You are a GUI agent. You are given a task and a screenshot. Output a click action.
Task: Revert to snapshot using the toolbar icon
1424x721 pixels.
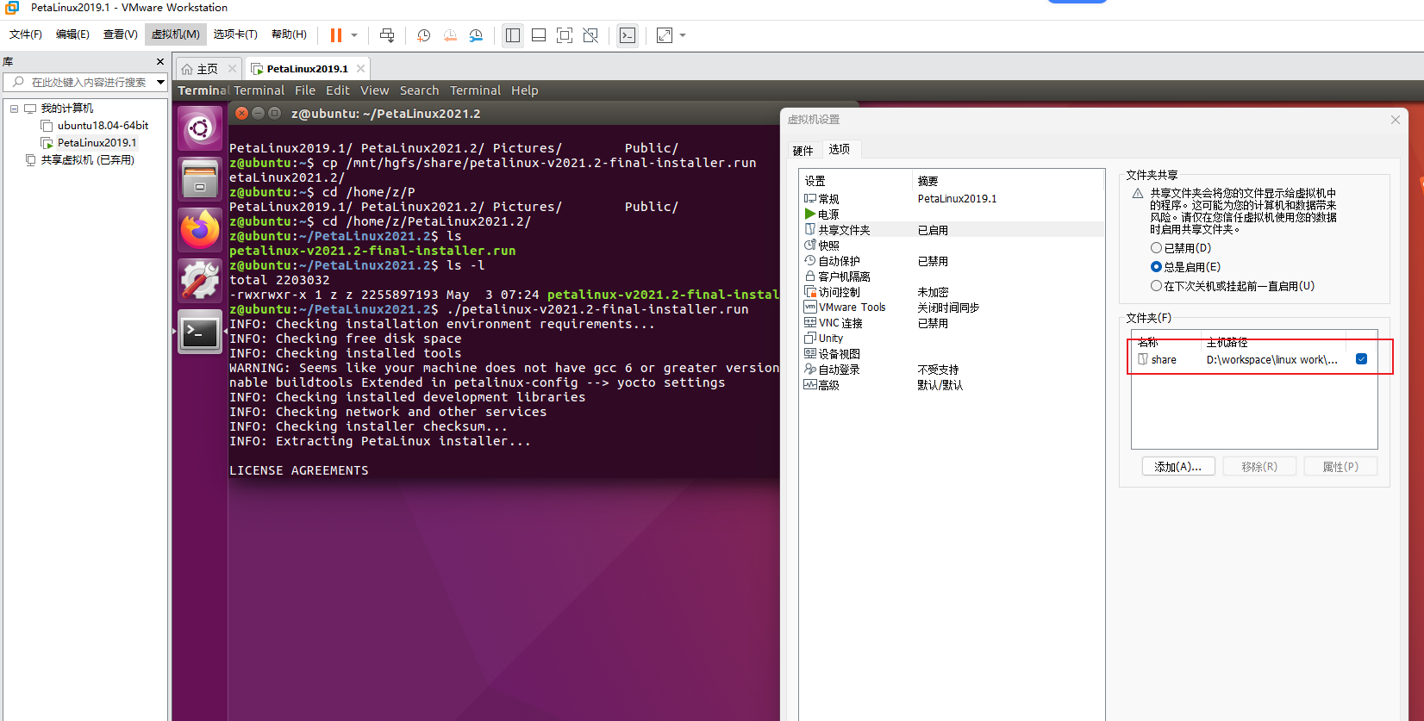coord(450,35)
